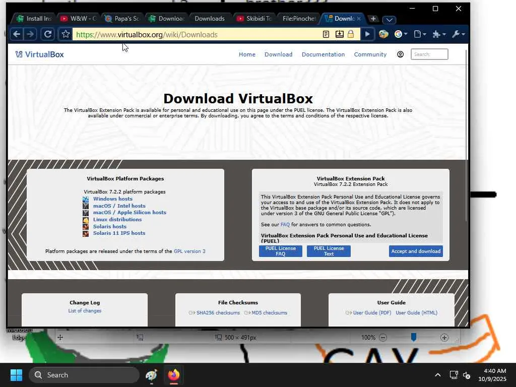Reload the VirtualBox page
This screenshot has width=516, height=387.
(x=48, y=34)
